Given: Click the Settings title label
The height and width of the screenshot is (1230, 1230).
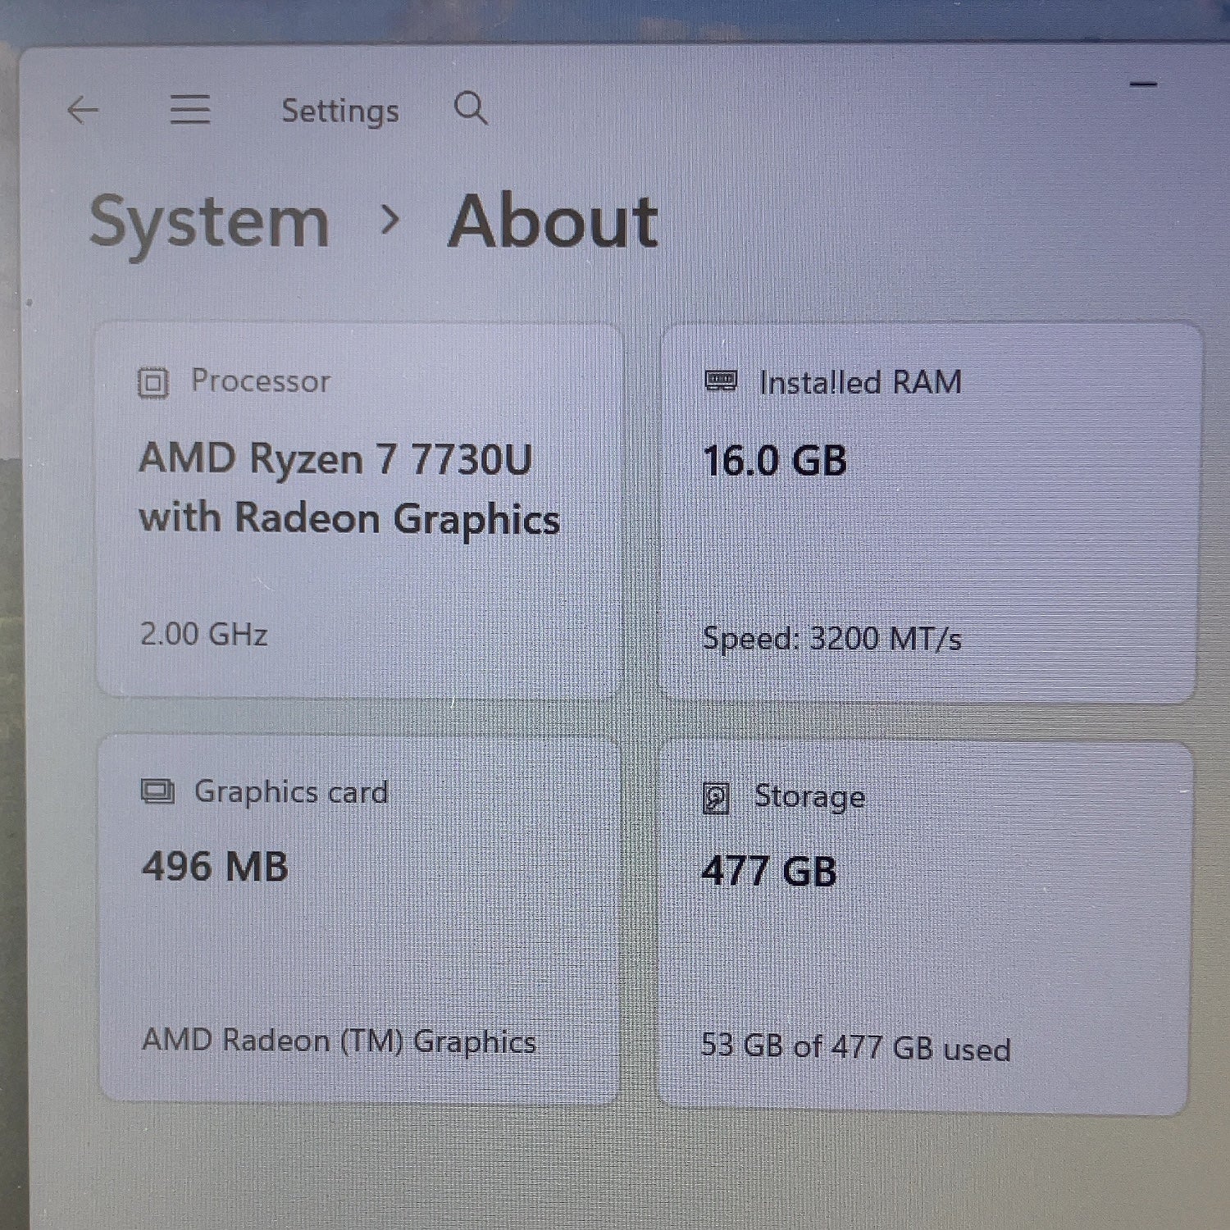Looking at the screenshot, I should pos(340,111).
